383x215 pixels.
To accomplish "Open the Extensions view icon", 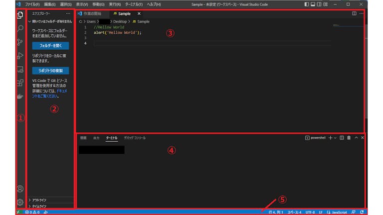I will point(20,83).
